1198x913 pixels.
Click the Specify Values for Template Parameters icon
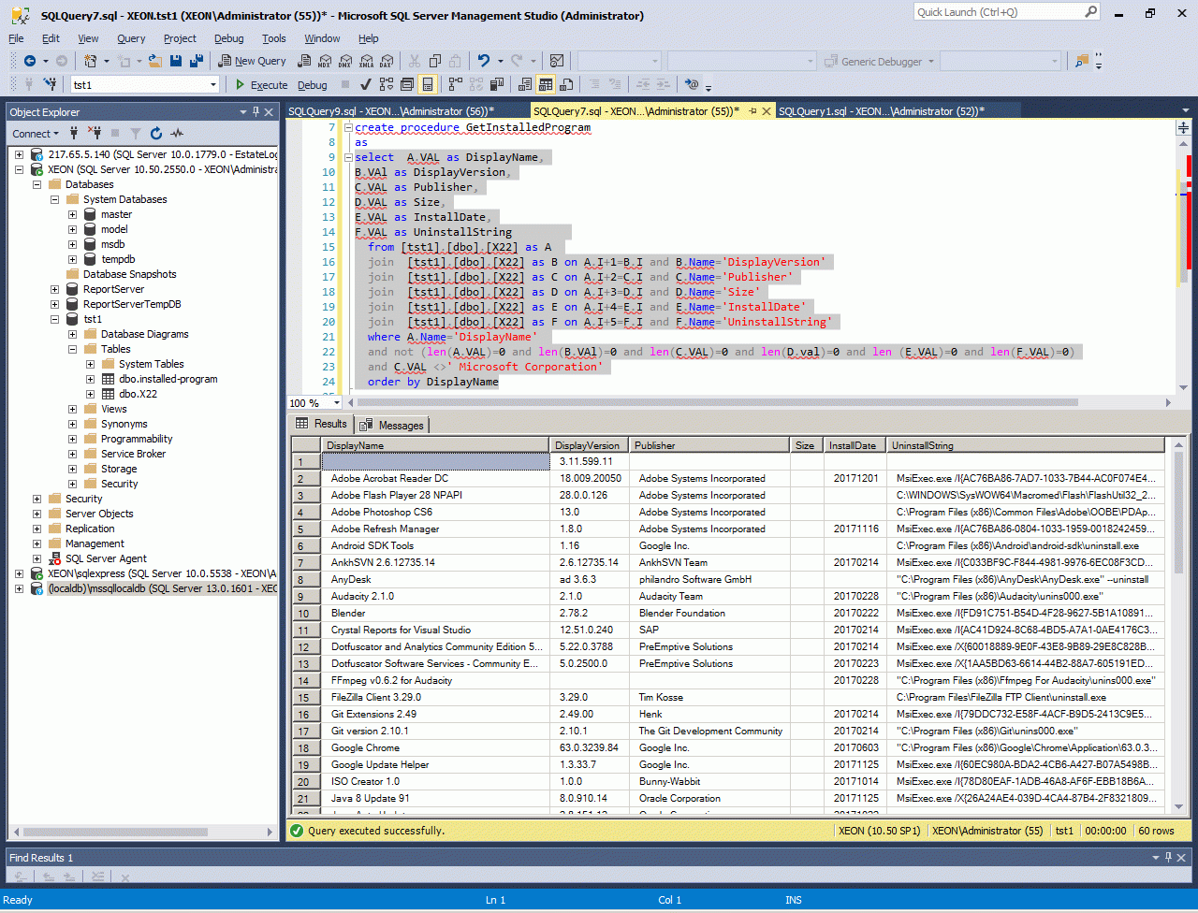point(693,84)
